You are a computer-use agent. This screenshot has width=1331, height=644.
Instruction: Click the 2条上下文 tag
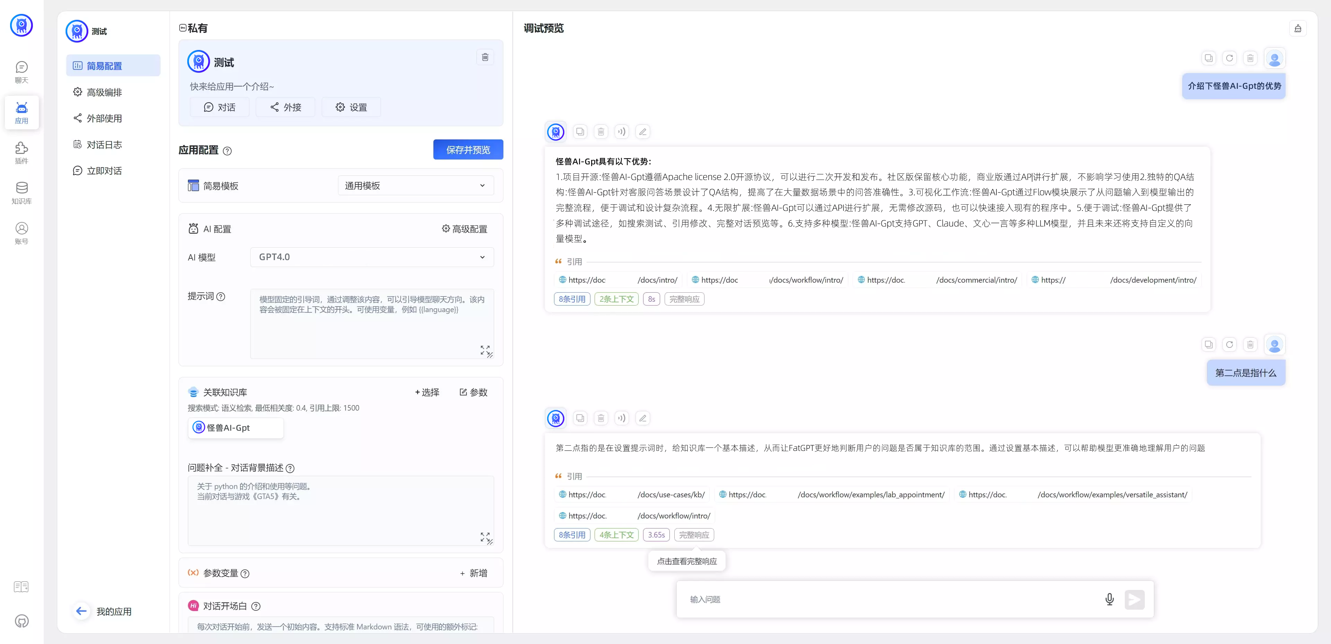point(616,299)
